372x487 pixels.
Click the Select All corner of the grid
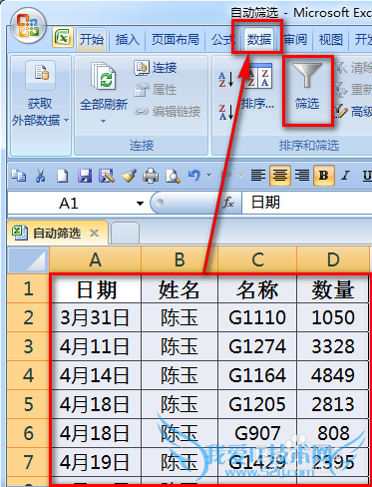[x=29, y=259]
